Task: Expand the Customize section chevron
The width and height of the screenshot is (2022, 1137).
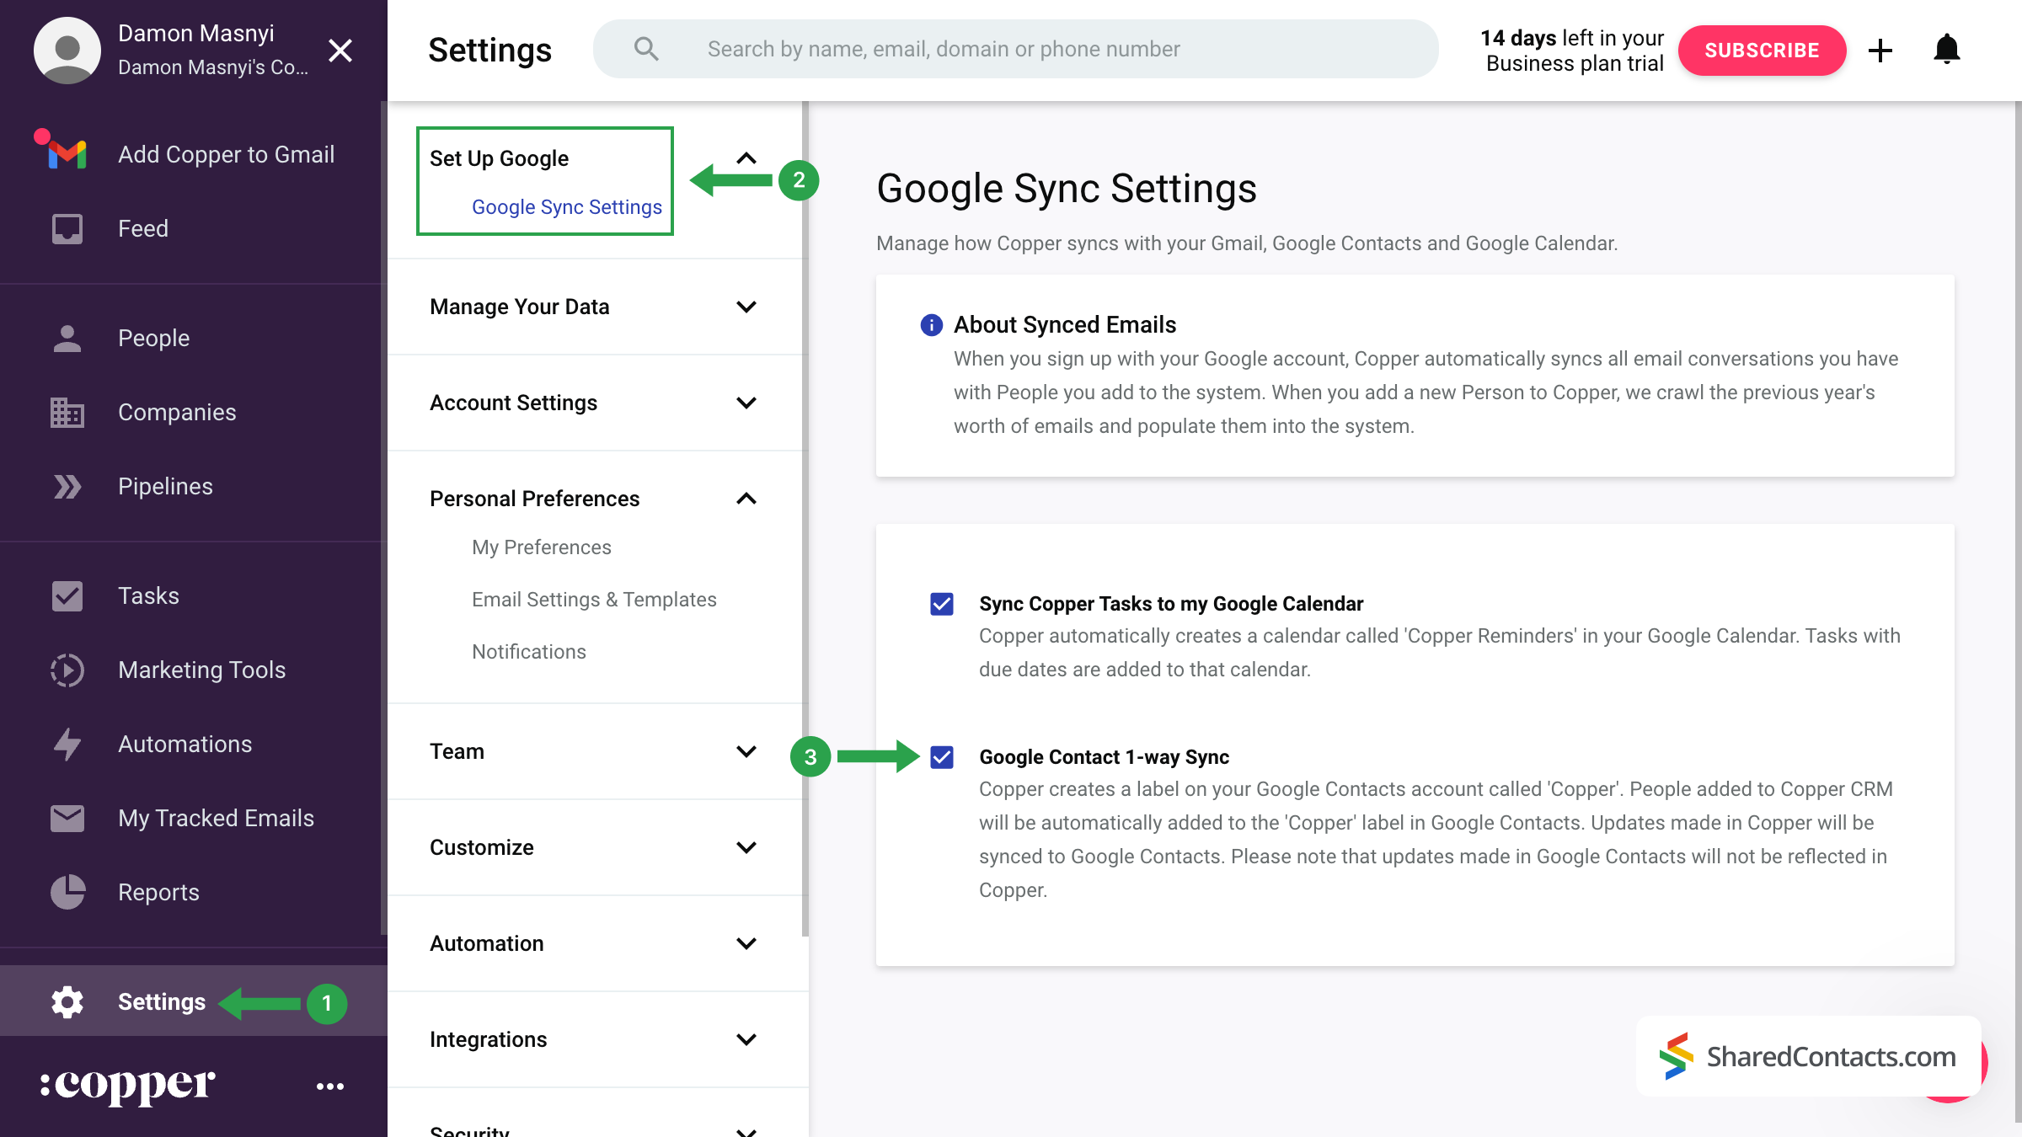Action: [746, 847]
